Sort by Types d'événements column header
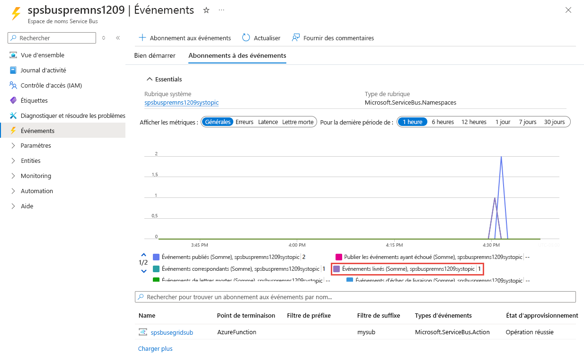This screenshot has width=584, height=356. coord(443,315)
